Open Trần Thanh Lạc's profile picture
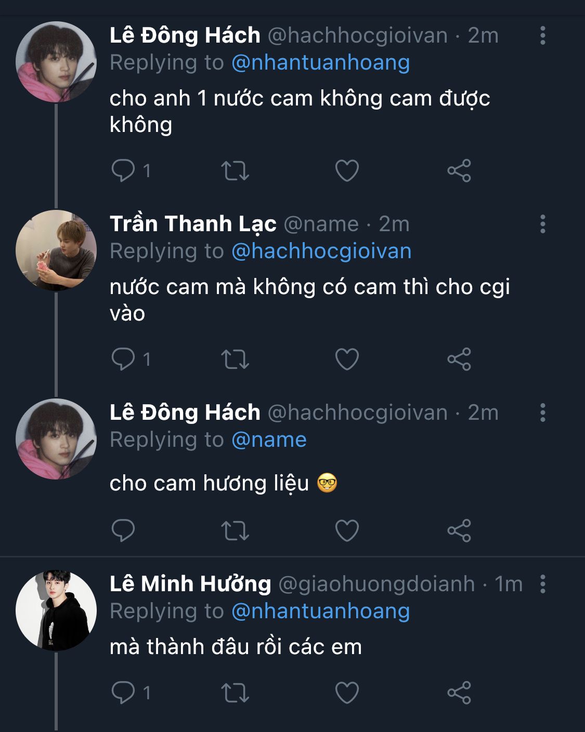Viewport: 585px width, 732px height. (x=56, y=250)
